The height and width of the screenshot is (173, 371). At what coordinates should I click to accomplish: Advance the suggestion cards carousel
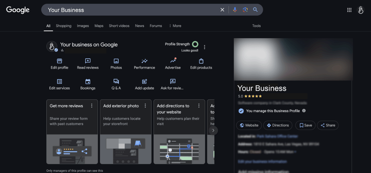pos(213,131)
